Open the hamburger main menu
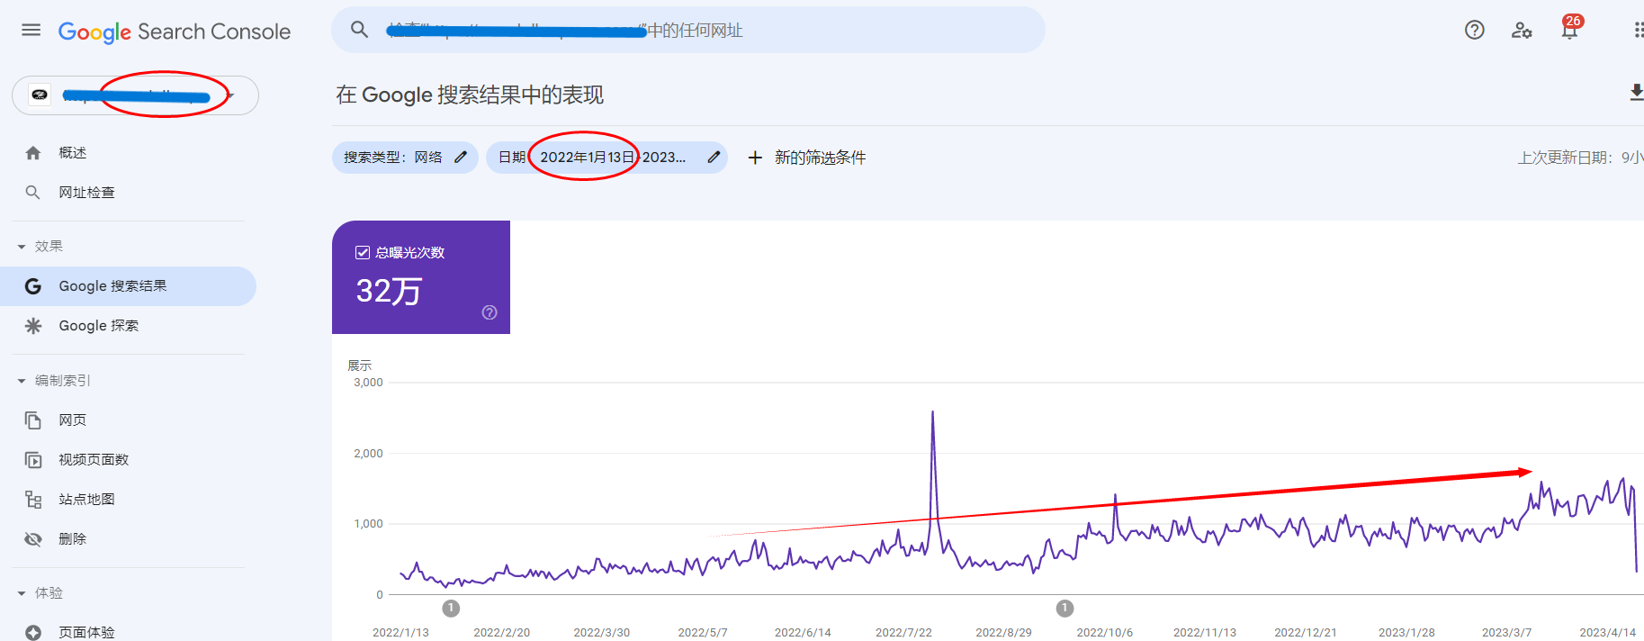 (x=31, y=31)
